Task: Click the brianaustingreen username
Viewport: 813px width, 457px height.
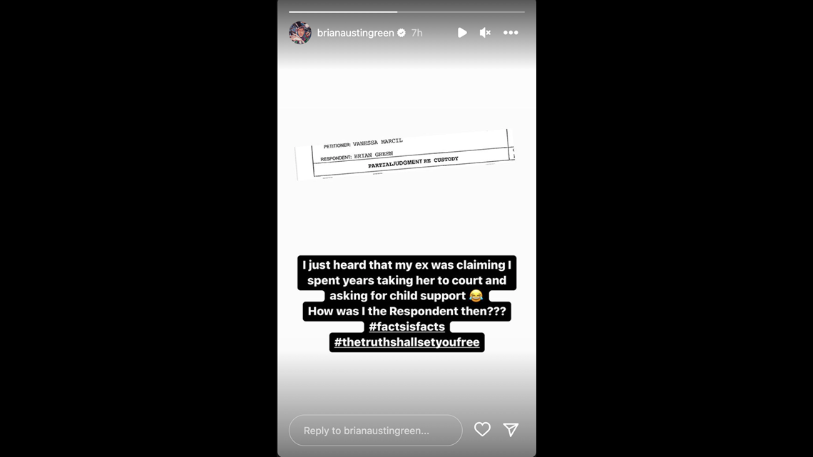Action: 355,33
